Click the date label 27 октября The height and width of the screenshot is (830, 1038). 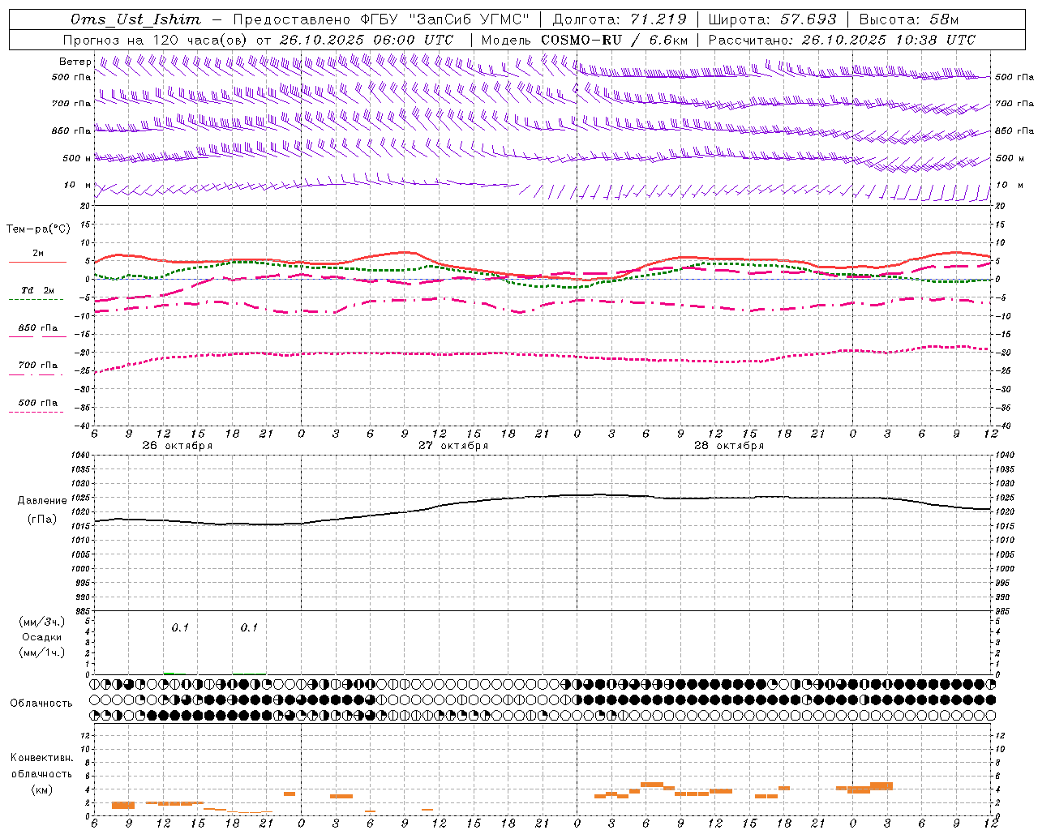coord(453,446)
